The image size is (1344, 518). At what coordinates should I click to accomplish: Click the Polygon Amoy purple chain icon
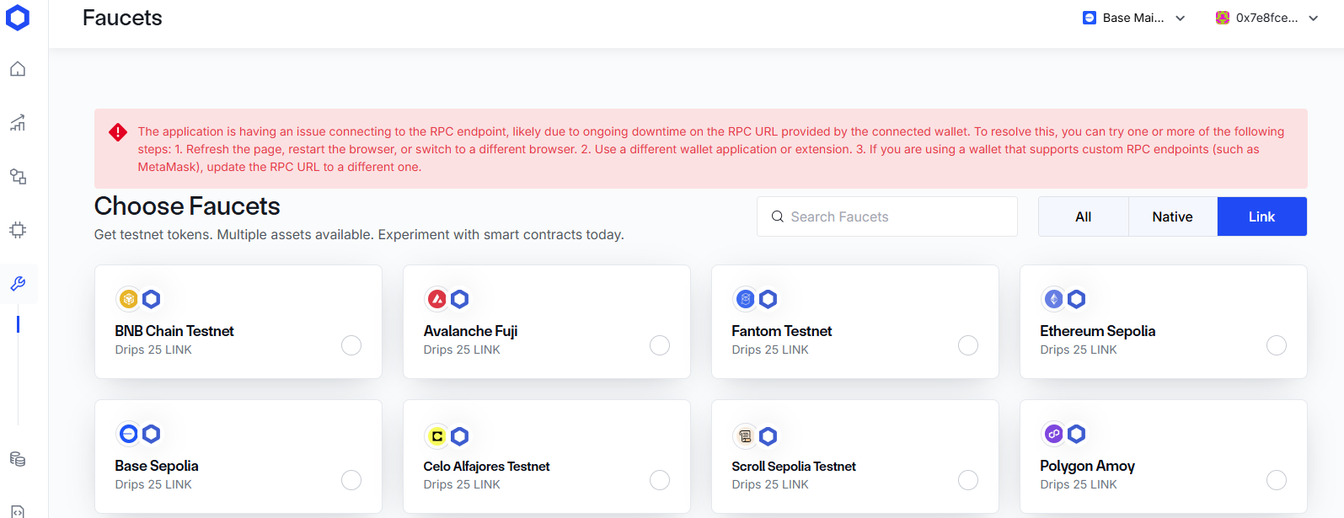point(1053,434)
